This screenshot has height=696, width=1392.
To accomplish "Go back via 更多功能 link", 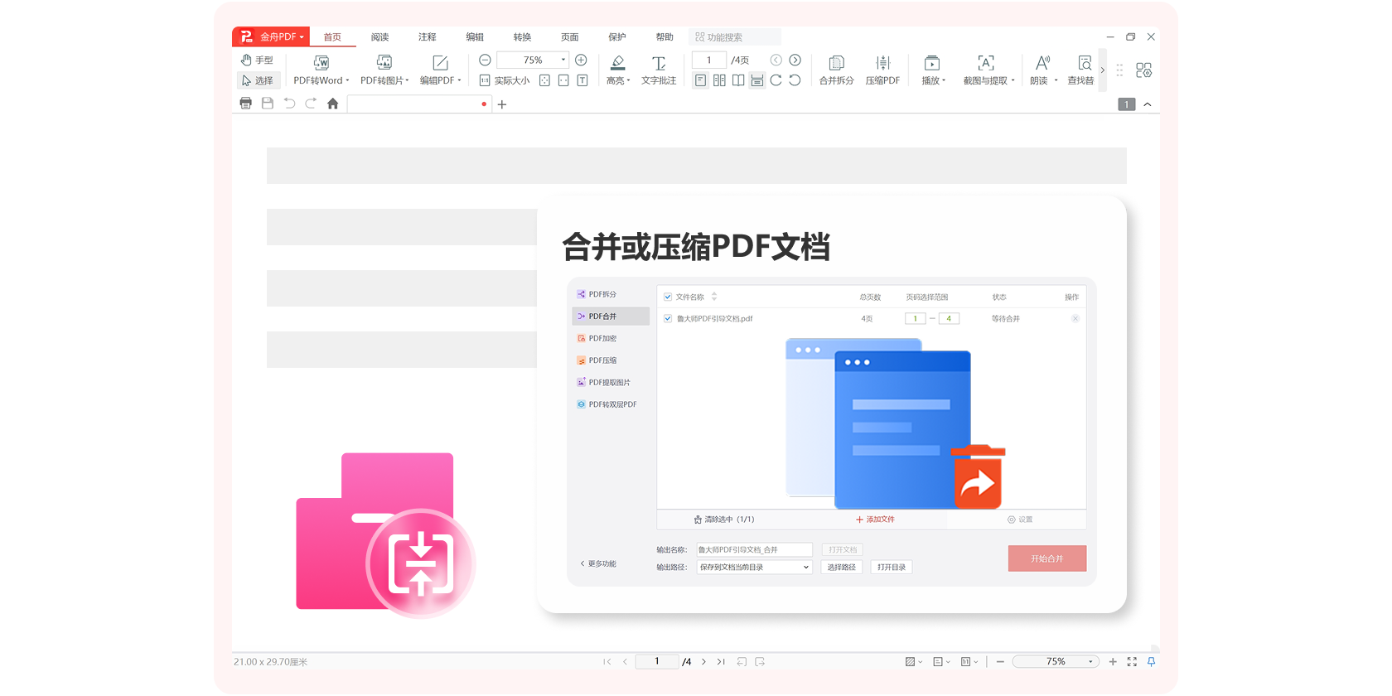I will 597,563.
